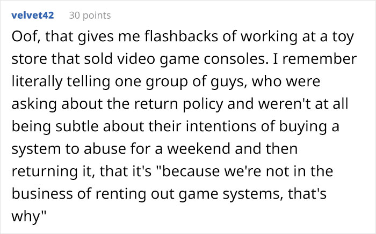This screenshot has height=234, width=376.
Task: Click the word "Oof" starting the comment
Action: coord(23,39)
